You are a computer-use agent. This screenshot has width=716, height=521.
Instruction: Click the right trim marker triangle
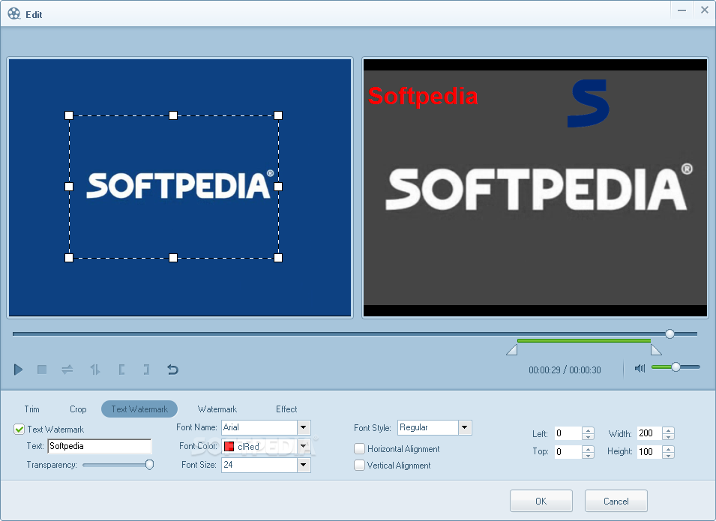656,350
